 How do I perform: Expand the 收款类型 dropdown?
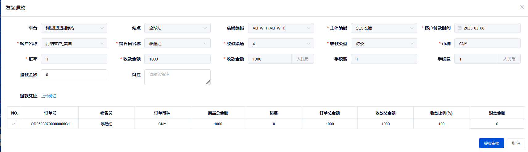pyautogui.click(x=411, y=44)
